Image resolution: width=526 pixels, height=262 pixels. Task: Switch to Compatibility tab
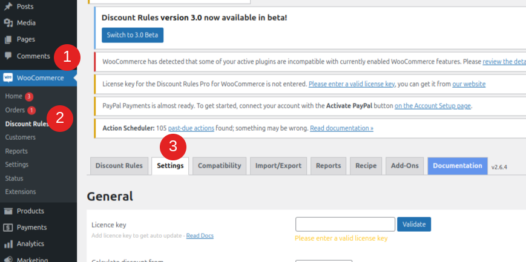[x=219, y=166]
